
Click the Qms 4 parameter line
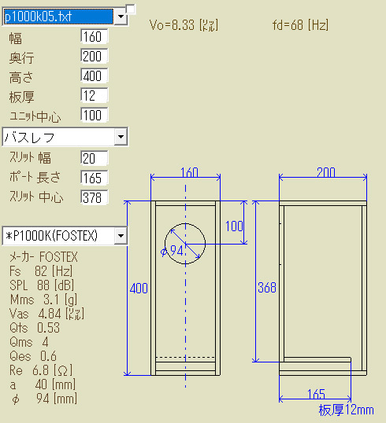[29, 342]
